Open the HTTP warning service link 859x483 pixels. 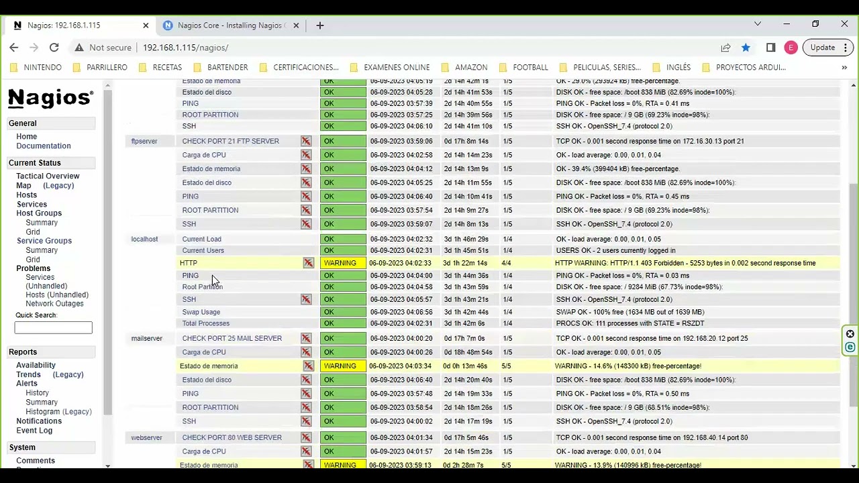(x=189, y=263)
